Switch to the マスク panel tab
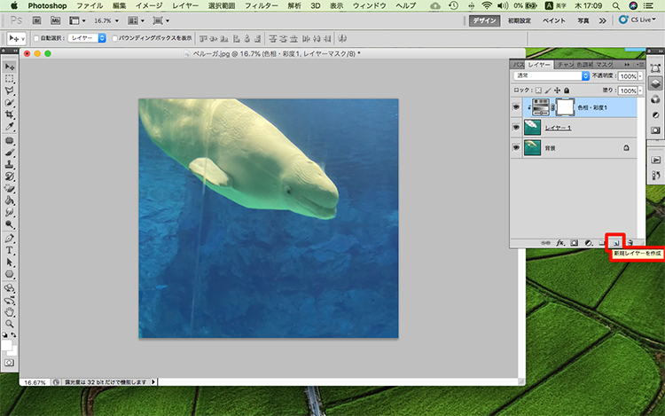This screenshot has width=665, height=416. point(604,65)
